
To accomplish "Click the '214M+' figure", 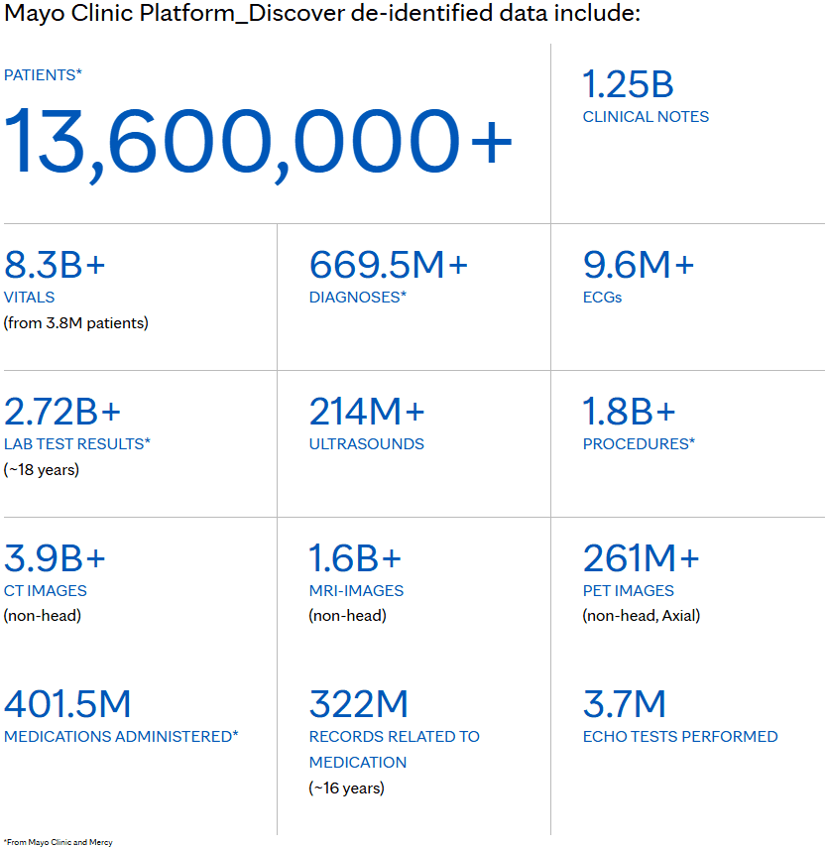I will tap(367, 412).
